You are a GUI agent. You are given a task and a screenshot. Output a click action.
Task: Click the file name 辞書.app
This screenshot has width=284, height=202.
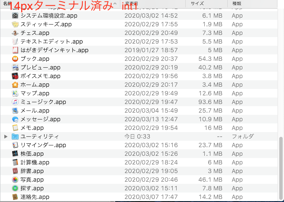32,171
